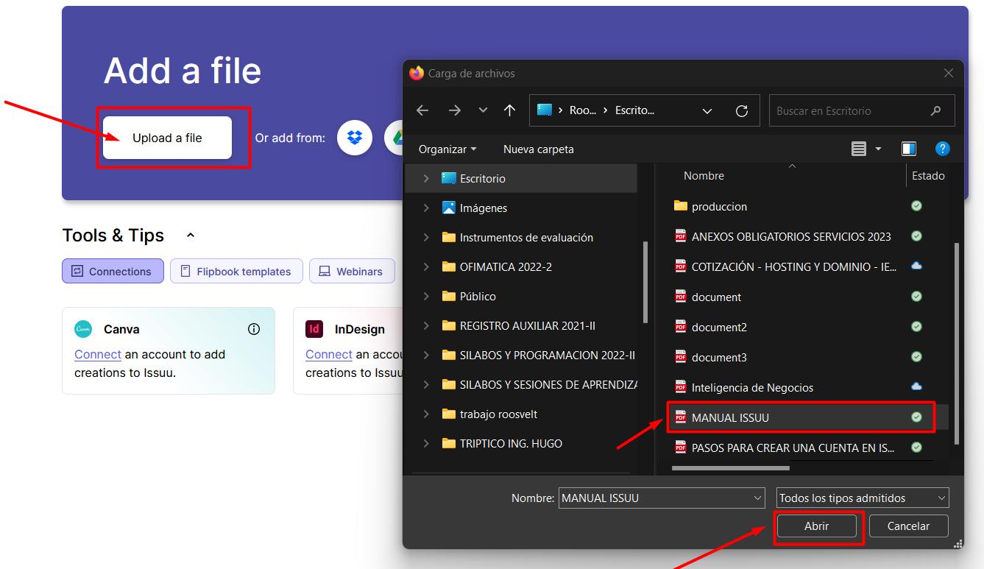Click Escrito... segment in the address bar

pyautogui.click(x=635, y=110)
